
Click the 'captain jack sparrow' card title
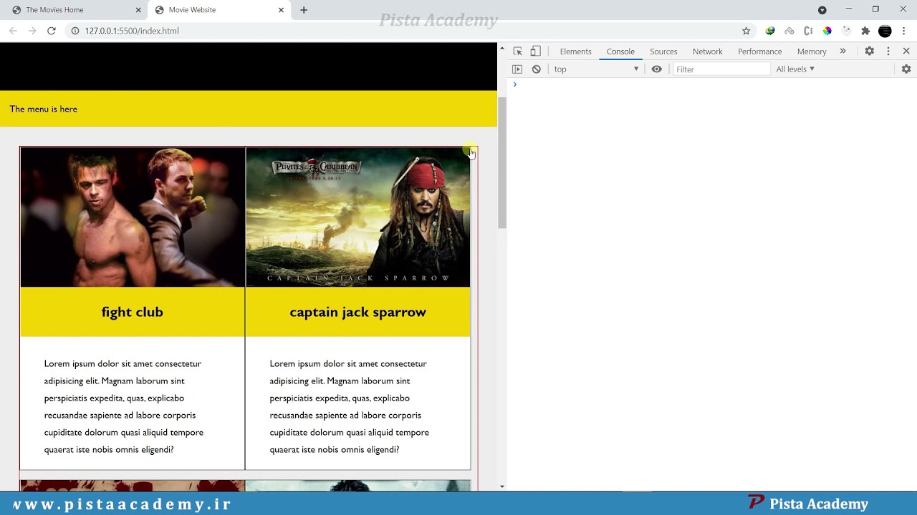click(x=358, y=312)
